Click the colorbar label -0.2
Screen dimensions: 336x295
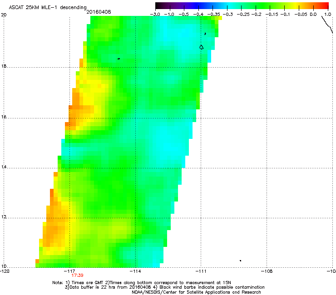click(x=257, y=15)
